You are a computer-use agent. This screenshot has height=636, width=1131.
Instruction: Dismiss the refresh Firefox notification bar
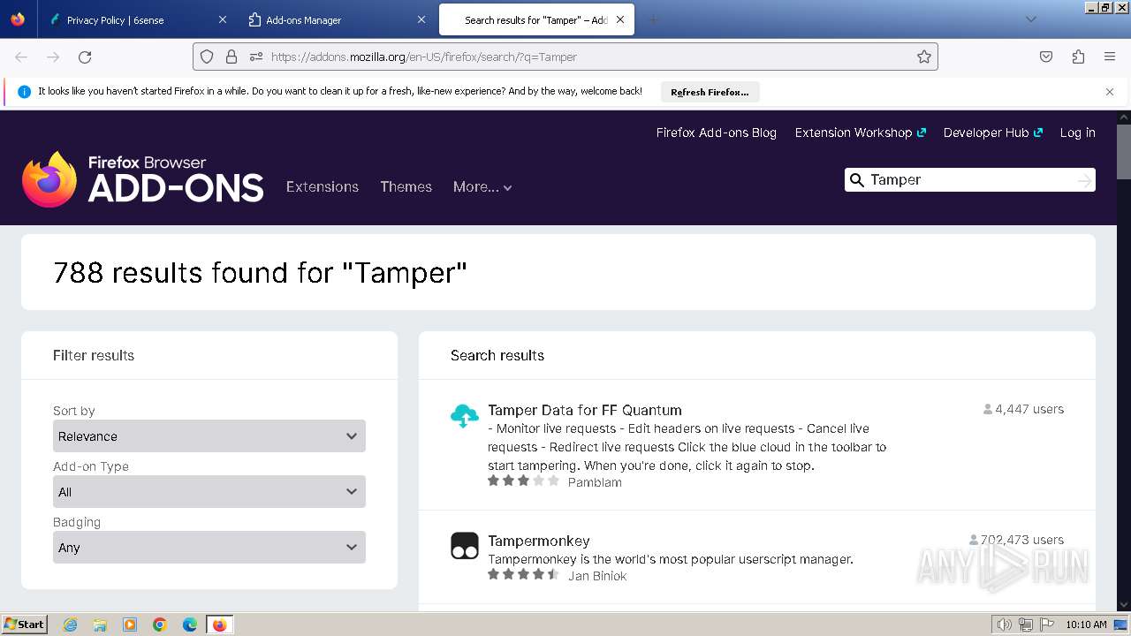point(1110,91)
